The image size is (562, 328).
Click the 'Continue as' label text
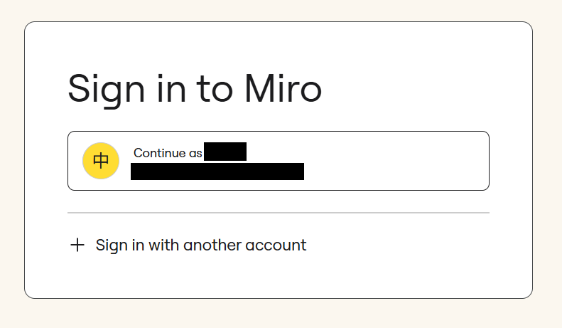[x=168, y=152]
